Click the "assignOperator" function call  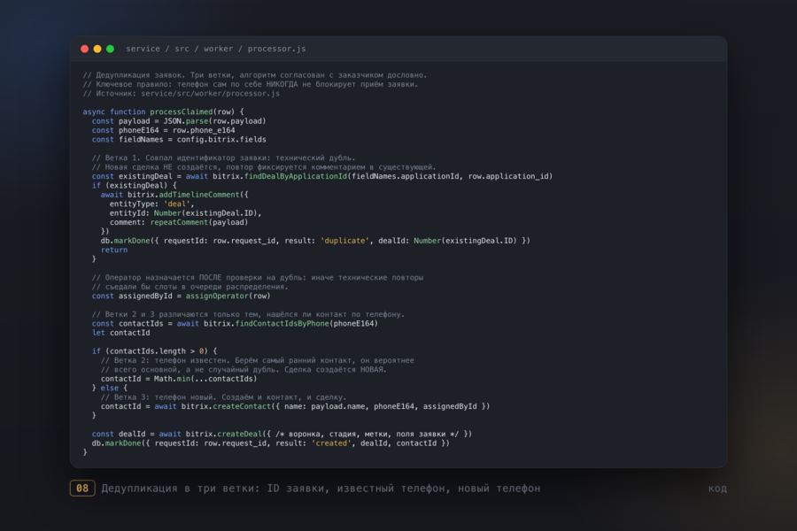point(217,296)
